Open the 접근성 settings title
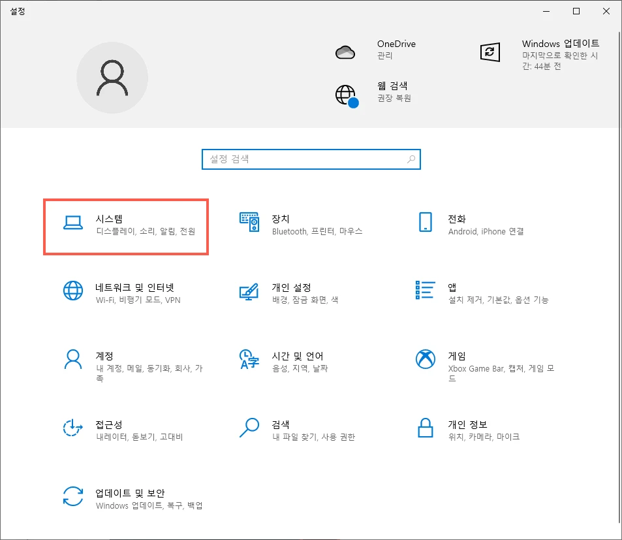 click(109, 424)
